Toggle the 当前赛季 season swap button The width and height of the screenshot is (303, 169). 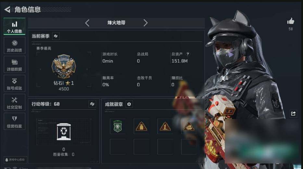56,36
